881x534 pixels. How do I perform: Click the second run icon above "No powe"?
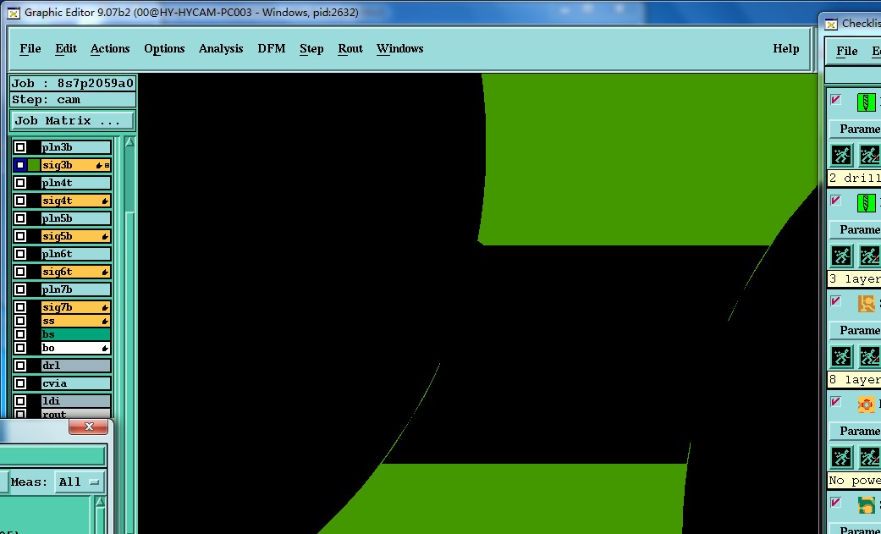[x=869, y=457]
